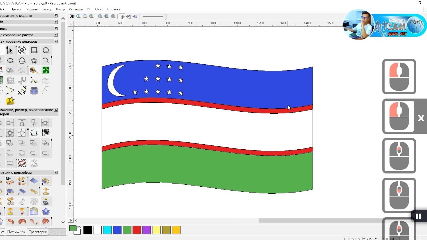Open the Правка menu

tap(16, 9)
